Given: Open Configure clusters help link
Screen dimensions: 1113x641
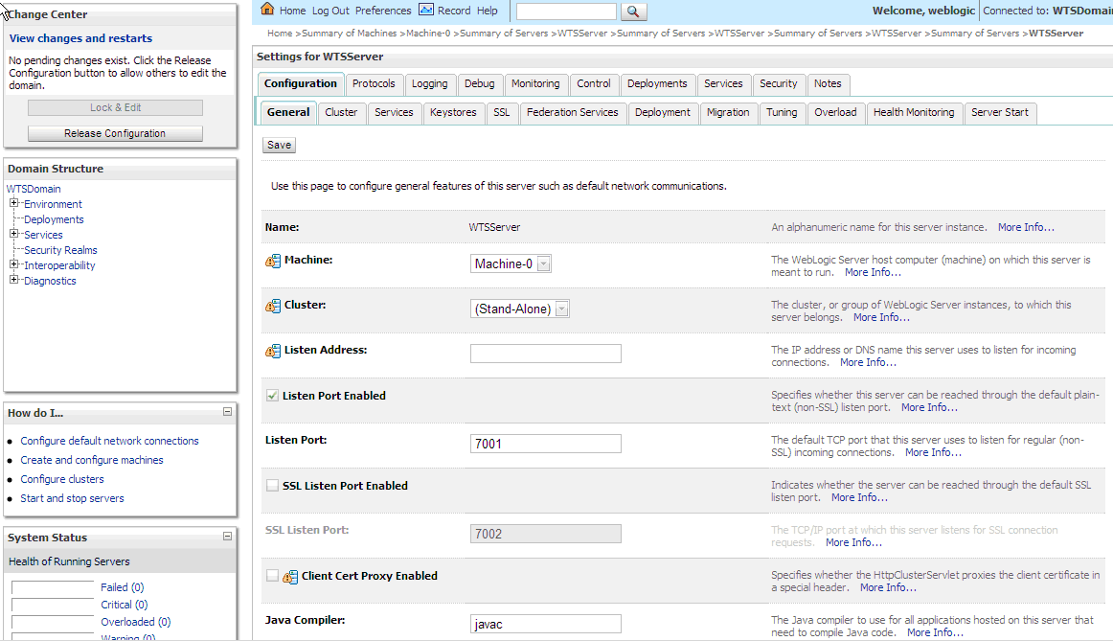Looking at the screenshot, I should pyautogui.click(x=61, y=479).
